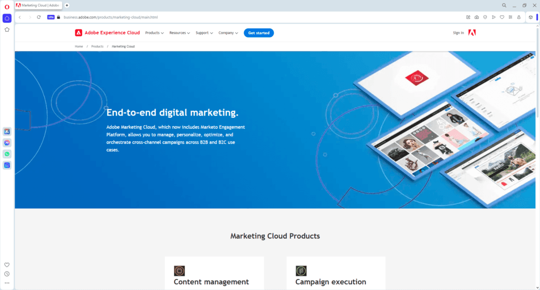This screenshot has width=540, height=290.
Task: Click the hero heading End-to-end digital marketing
Action: pos(172,113)
